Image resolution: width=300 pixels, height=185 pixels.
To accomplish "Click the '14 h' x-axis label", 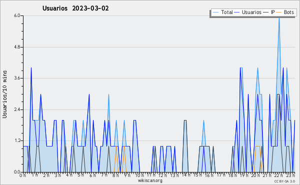I will (186, 175).
